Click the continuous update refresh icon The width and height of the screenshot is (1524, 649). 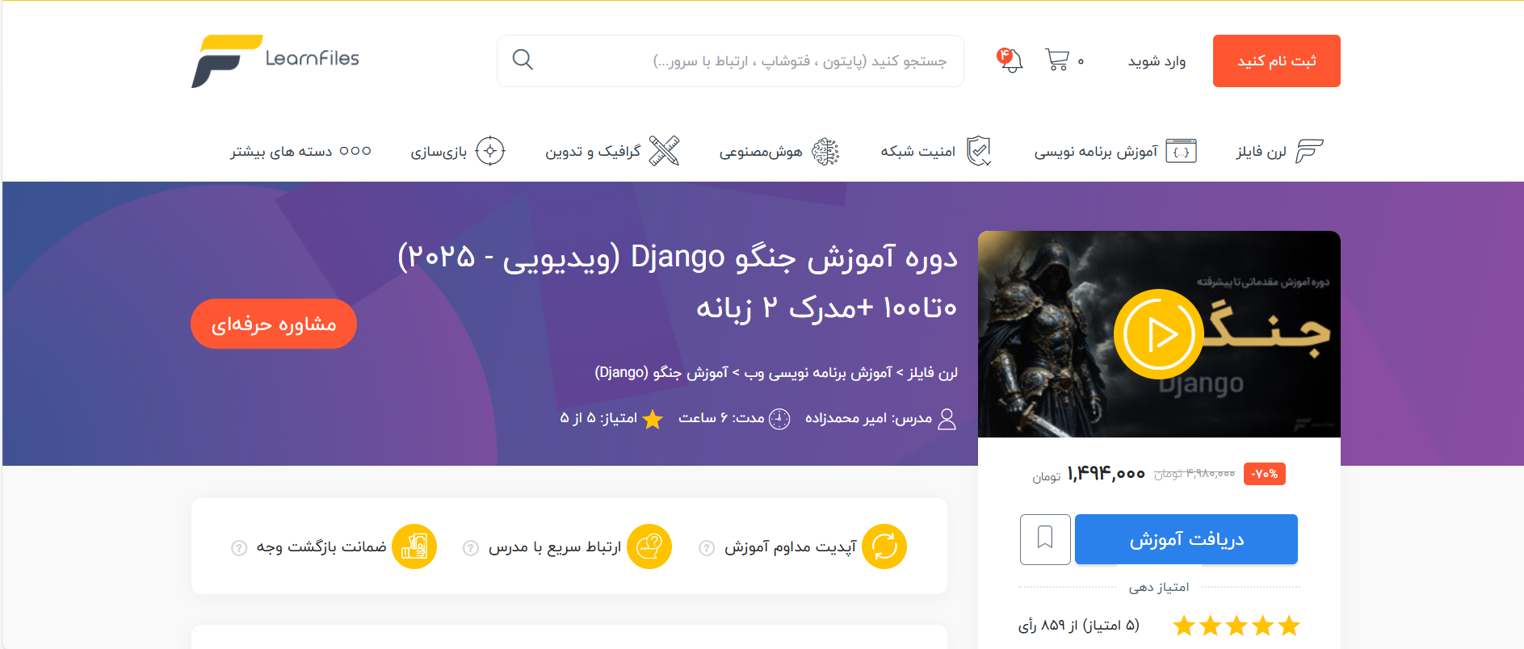(884, 546)
